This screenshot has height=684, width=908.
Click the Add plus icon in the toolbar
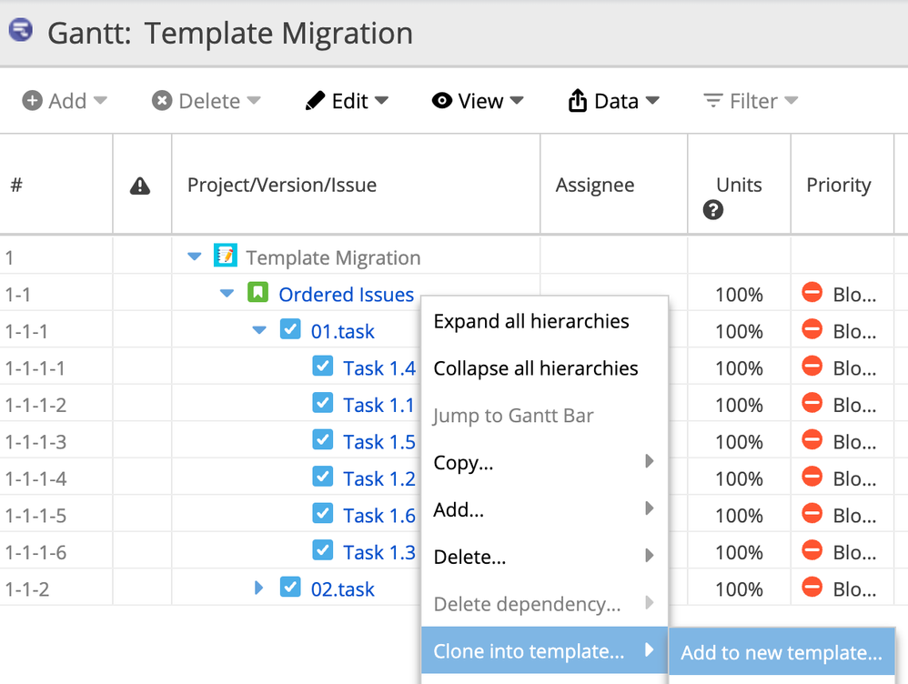32,101
